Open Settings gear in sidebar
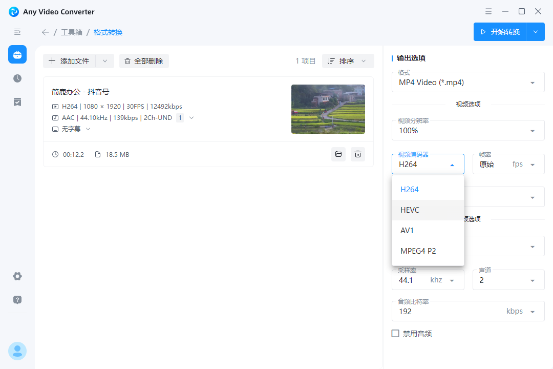This screenshot has height=369, width=553. pos(17,276)
